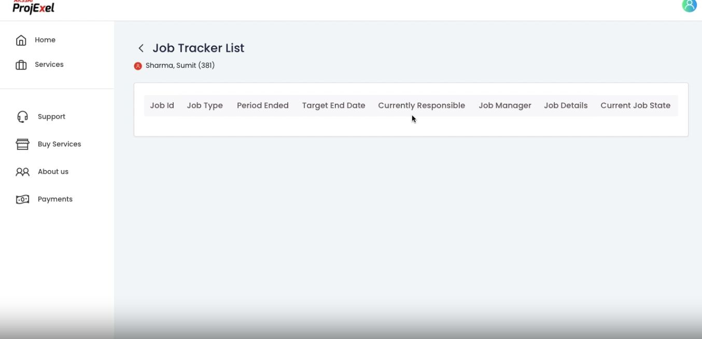This screenshot has width=702, height=339.
Task: Open the Support link
Action: tap(51, 117)
